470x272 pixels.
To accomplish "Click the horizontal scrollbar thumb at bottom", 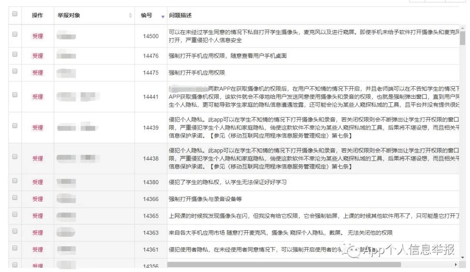I will coord(284,264).
